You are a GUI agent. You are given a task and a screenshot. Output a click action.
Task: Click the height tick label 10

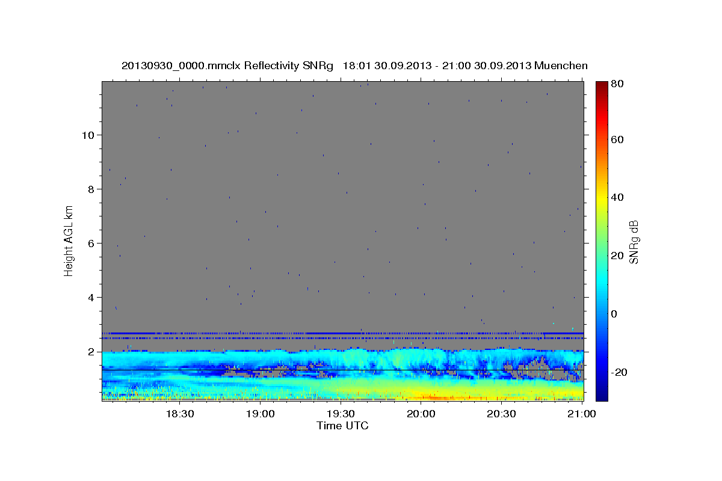(88, 135)
